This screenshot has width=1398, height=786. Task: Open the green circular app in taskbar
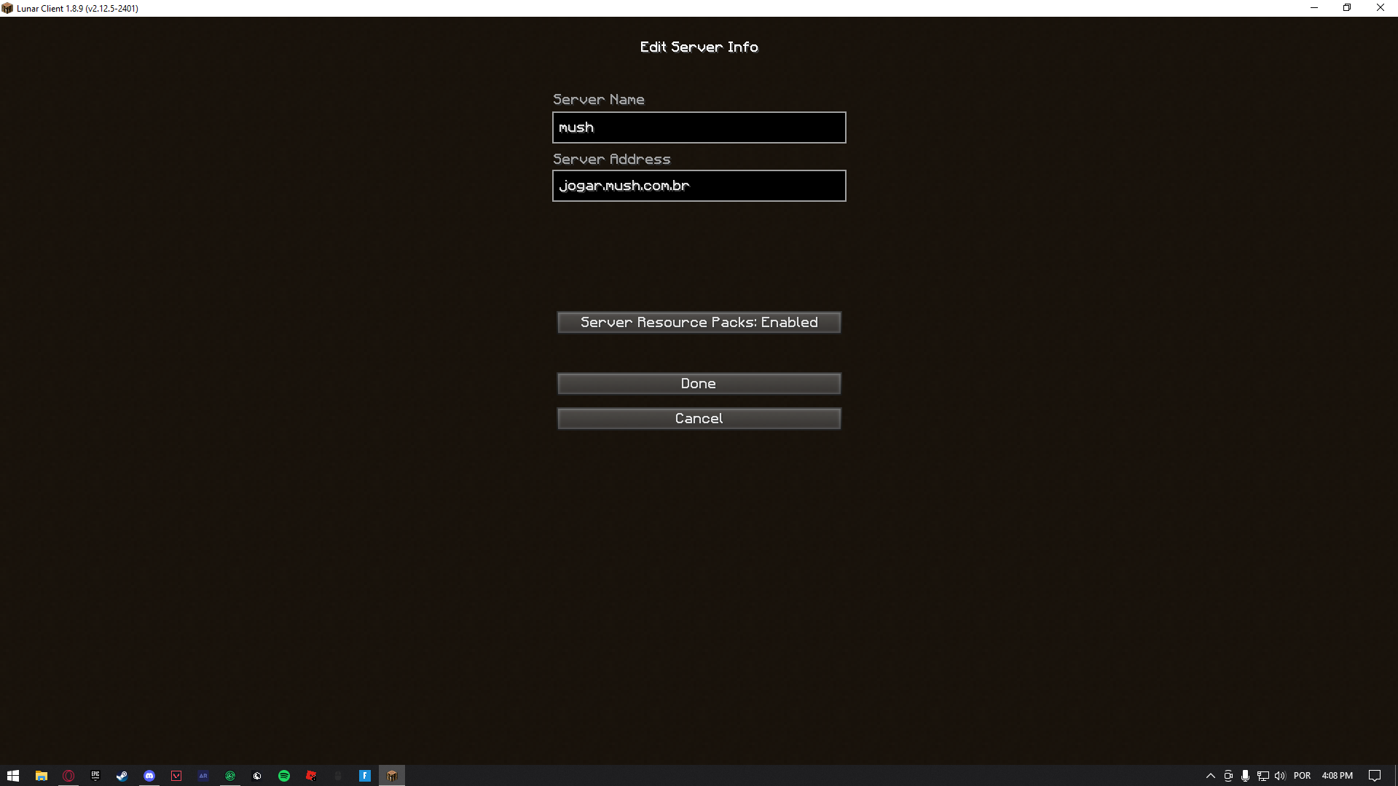[x=230, y=776]
